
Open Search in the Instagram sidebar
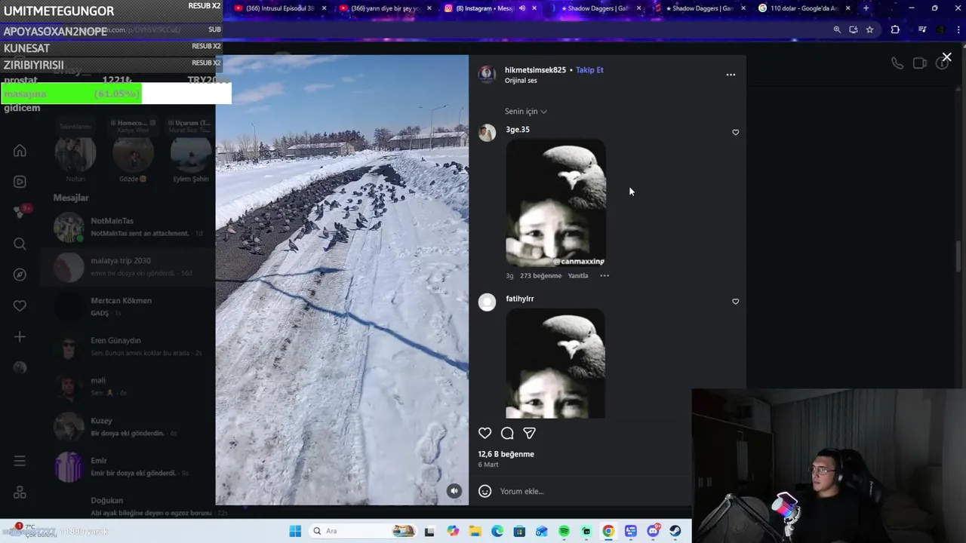[x=20, y=244]
